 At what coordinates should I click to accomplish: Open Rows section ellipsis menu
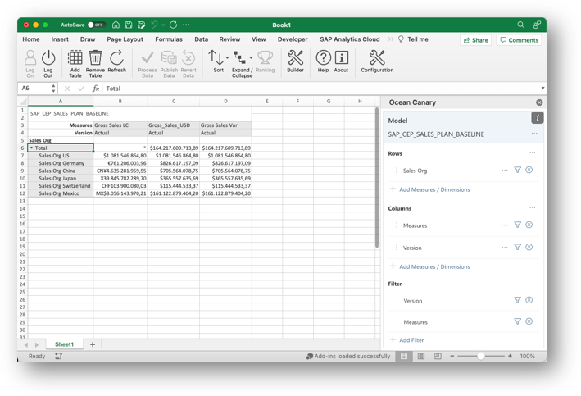(x=532, y=152)
